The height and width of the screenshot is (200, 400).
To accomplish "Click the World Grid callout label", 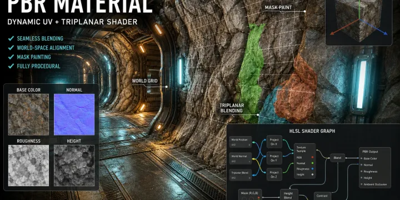I will tap(144, 81).
